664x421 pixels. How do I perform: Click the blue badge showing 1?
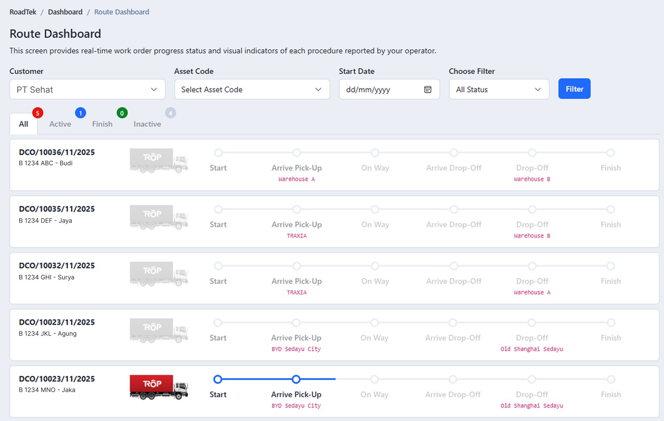point(81,113)
